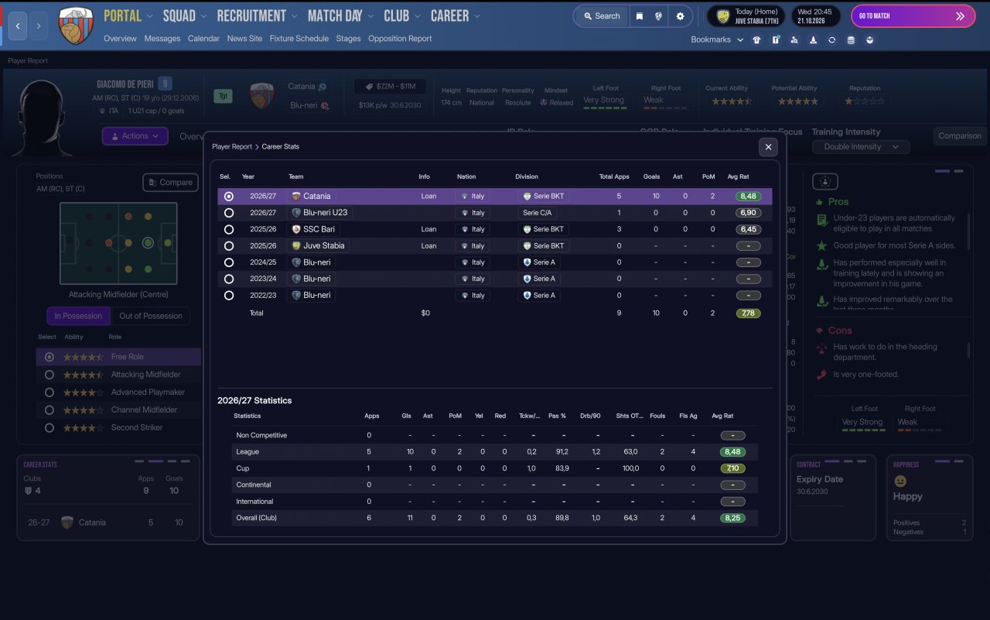This screenshot has width=990, height=620.
Task: Click the Search field
Action: [601, 16]
